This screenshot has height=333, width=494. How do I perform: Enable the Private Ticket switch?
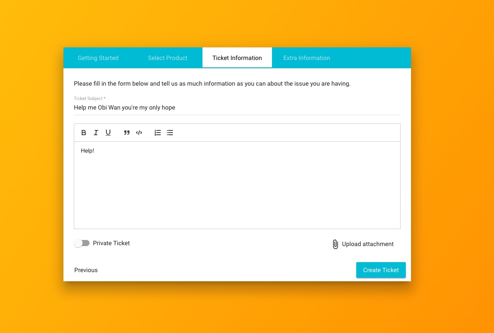(82, 243)
